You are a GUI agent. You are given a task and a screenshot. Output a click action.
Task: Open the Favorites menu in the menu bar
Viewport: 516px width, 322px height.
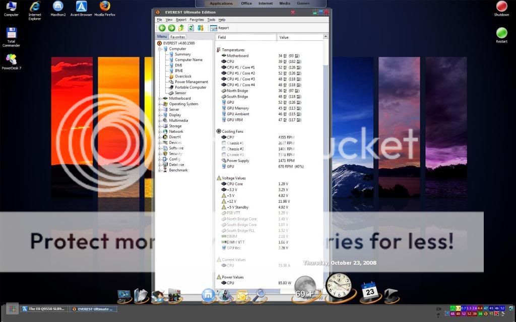coord(197,20)
